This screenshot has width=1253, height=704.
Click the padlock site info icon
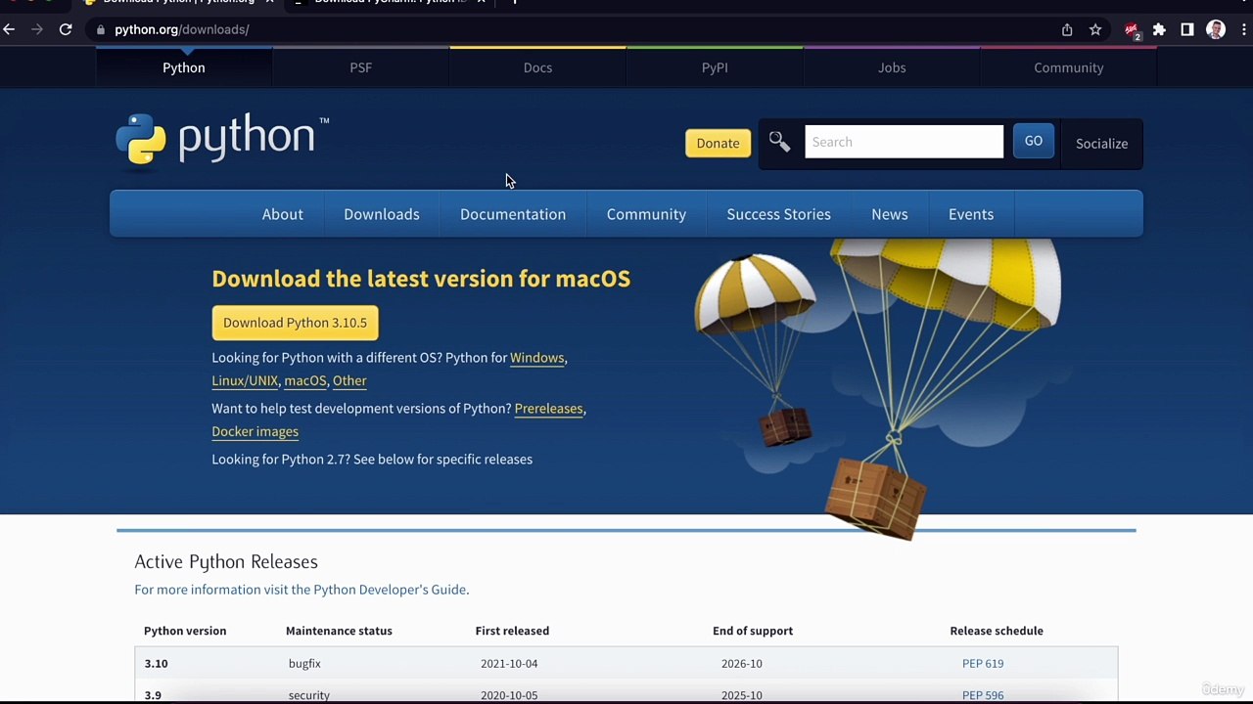click(x=100, y=29)
